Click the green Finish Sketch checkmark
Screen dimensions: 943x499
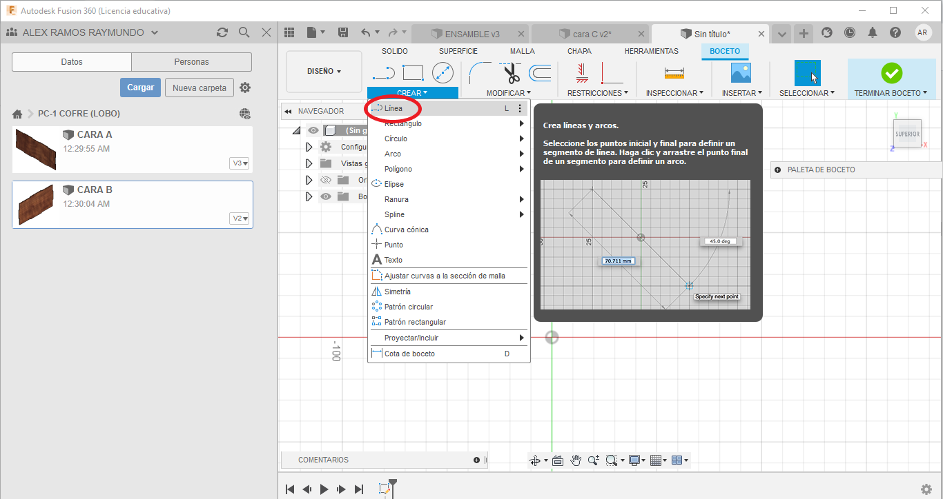tap(891, 72)
